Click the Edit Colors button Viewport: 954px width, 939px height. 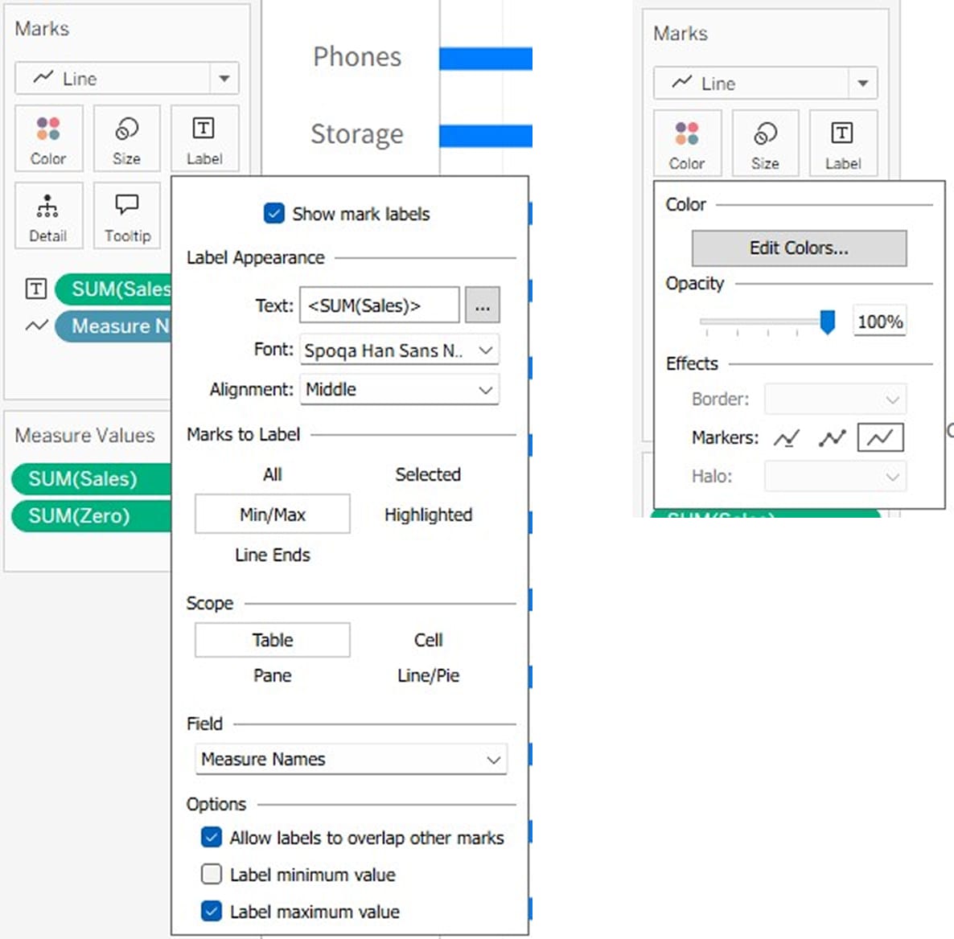click(x=799, y=248)
